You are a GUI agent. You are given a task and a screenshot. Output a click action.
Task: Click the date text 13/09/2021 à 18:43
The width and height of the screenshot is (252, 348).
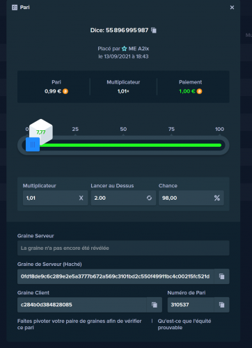pyautogui.click(x=126, y=56)
